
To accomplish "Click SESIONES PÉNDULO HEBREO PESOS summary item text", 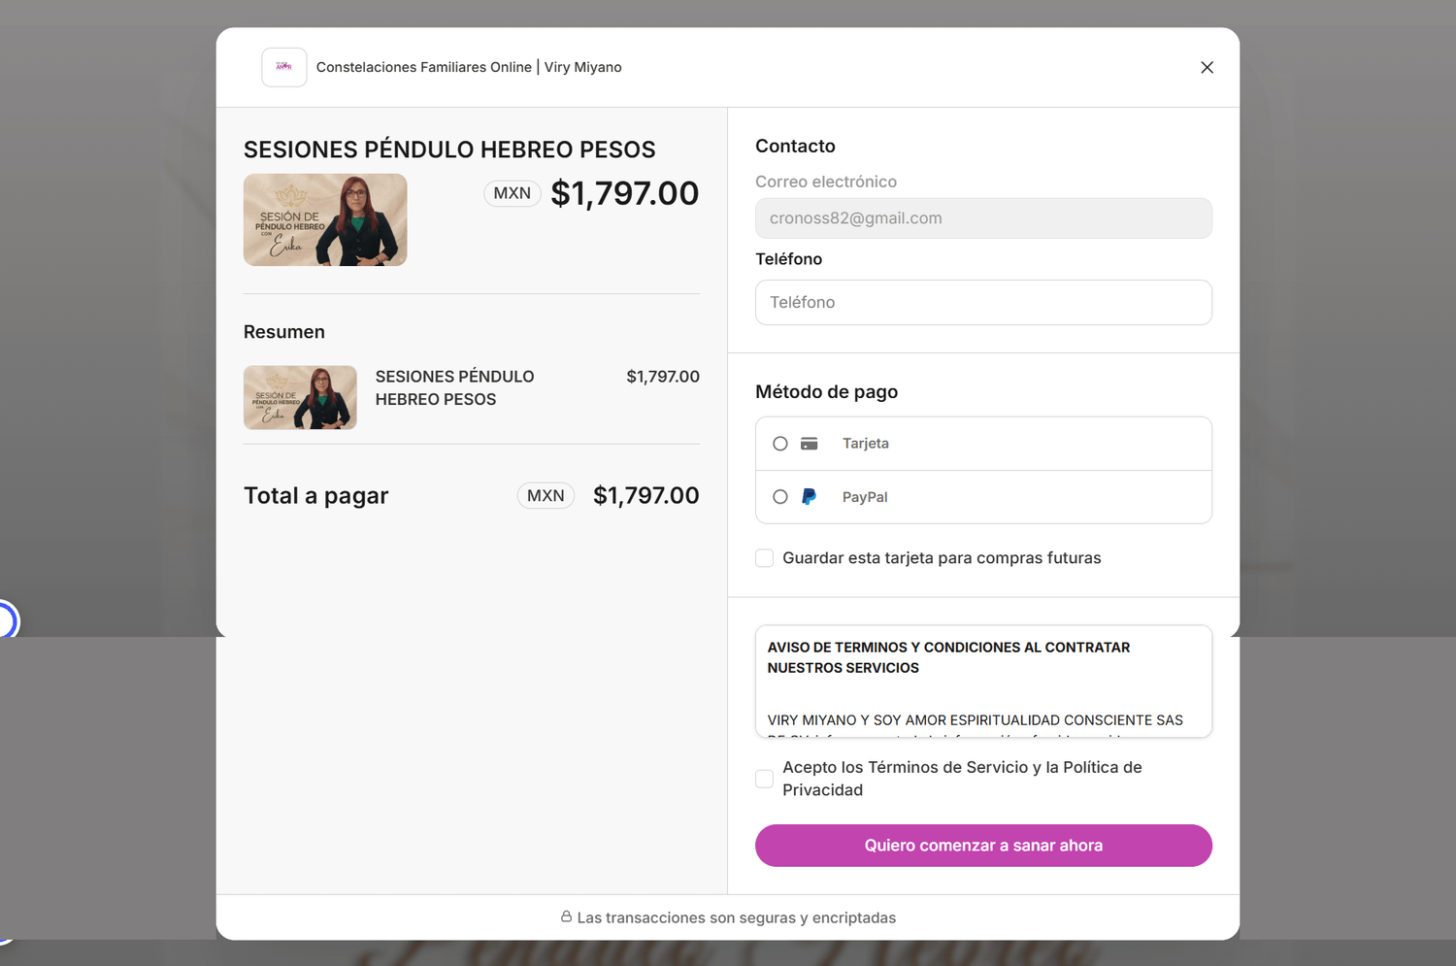I will pos(454,387).
